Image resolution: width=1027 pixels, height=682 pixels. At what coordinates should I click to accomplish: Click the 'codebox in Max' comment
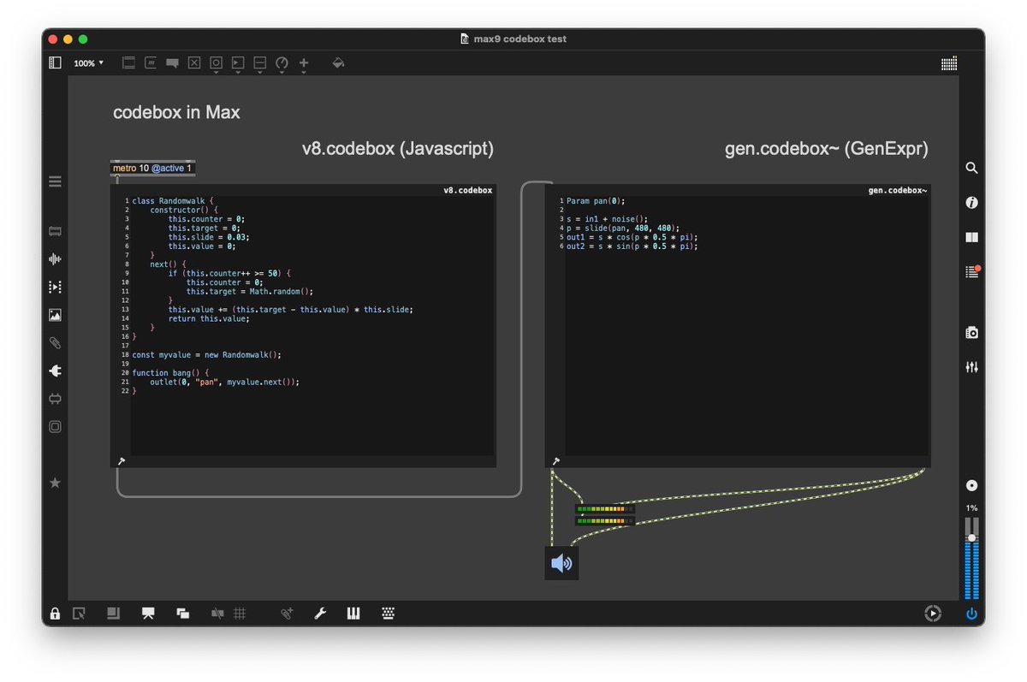[x=176, y=112]
